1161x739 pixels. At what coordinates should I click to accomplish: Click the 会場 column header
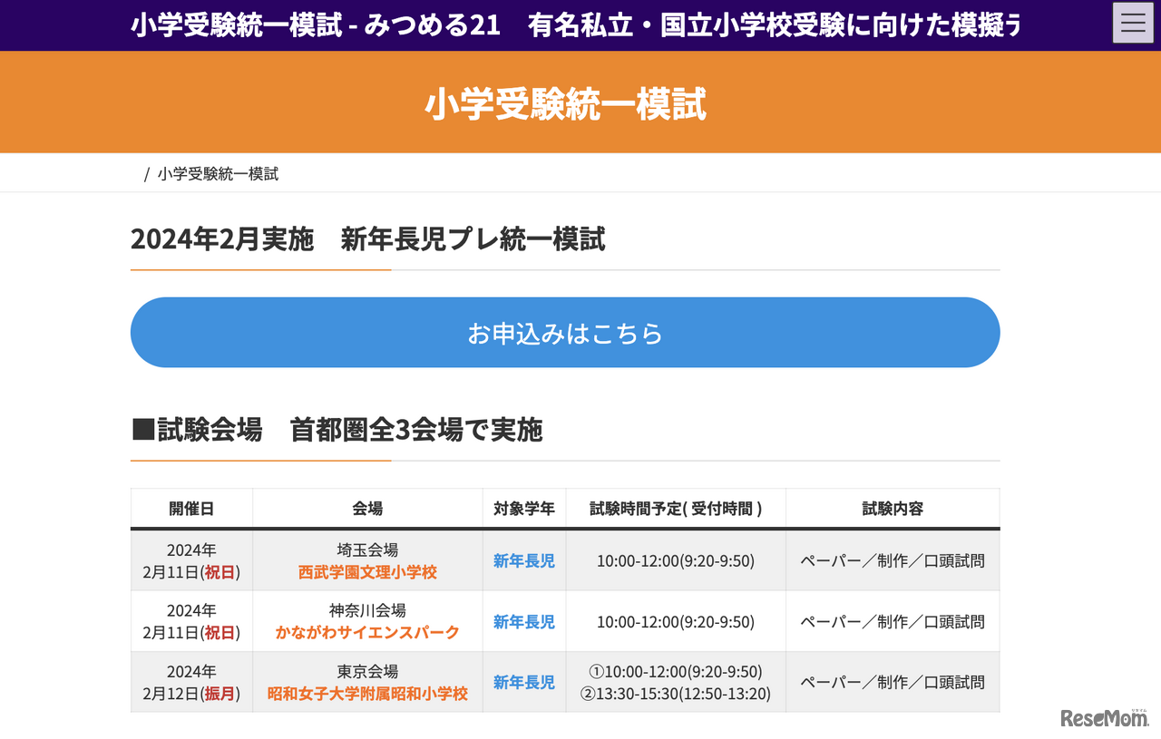[367, 509]
